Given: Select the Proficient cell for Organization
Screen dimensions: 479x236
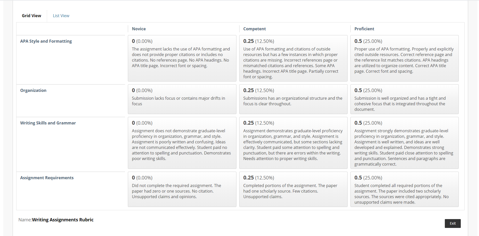Looking at the screenshot, I should [404, 99].
